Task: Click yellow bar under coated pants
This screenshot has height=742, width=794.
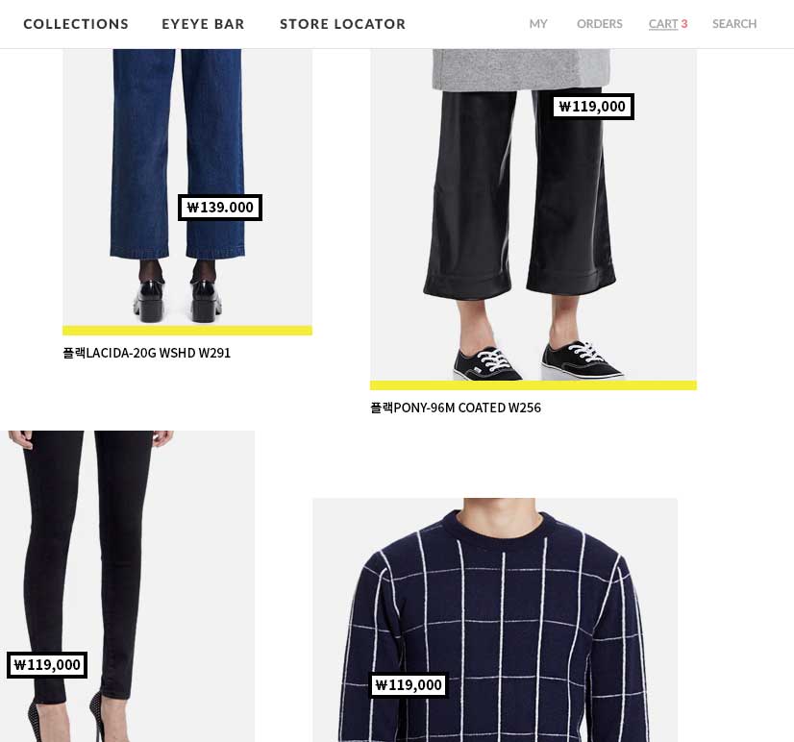Action: (533, 385)
